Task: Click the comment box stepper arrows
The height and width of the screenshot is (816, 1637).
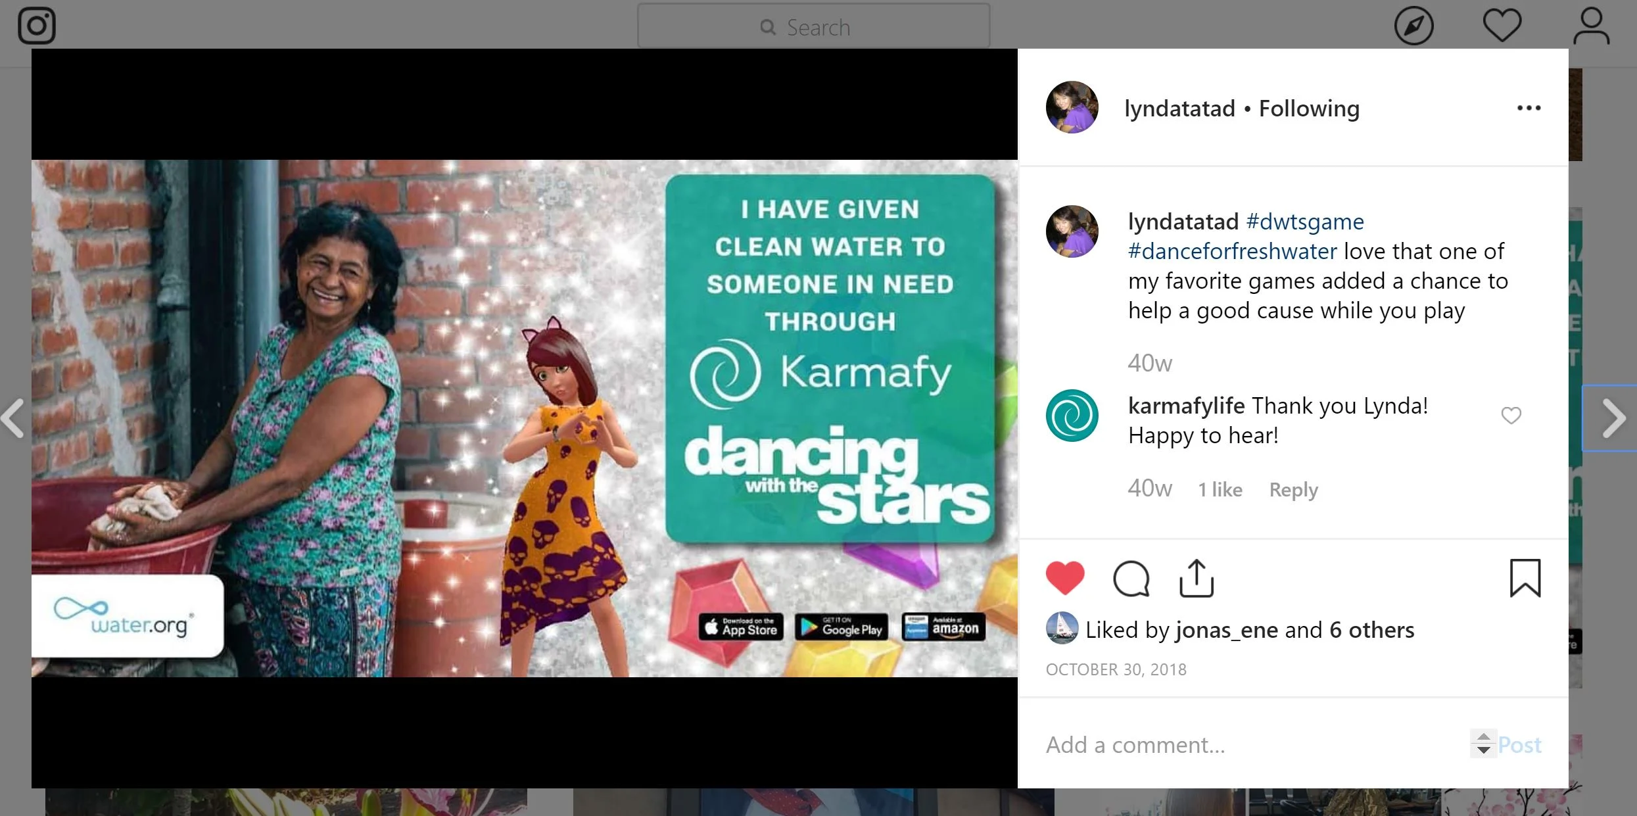Action: click(1483, 744)
